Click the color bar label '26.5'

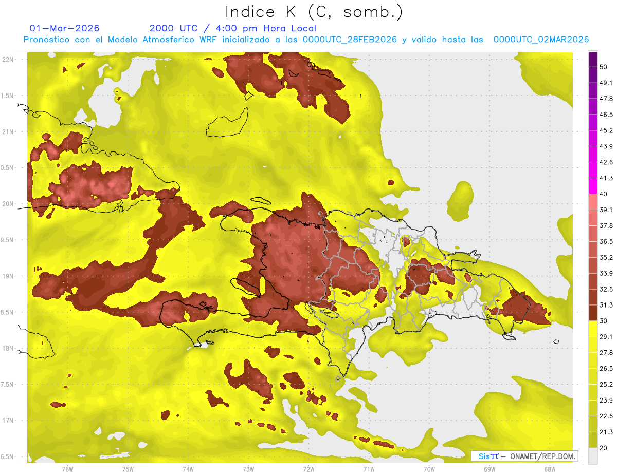tap(606, 369)
